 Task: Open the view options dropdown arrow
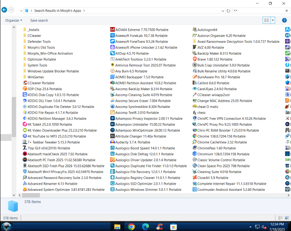(273, 20)
